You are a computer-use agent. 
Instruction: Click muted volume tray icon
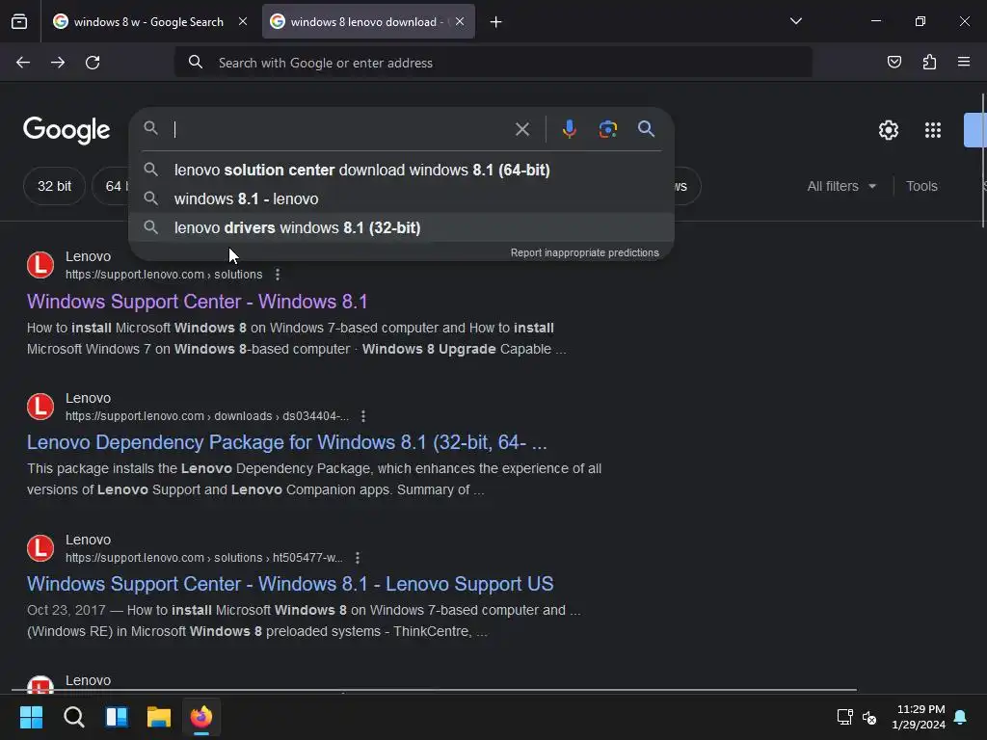pyautogui.click(x=869, y=717)
